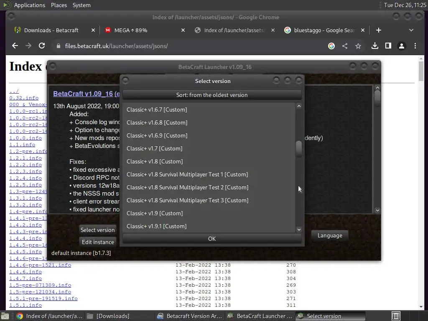Toggle sort order button in Select version

(212, 95)
